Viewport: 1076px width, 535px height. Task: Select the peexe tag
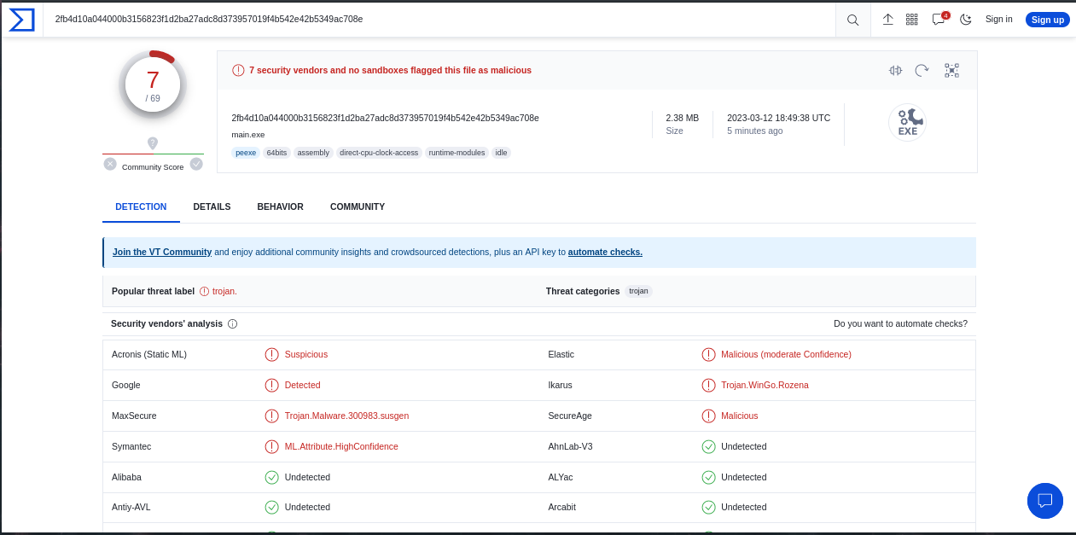246,153
